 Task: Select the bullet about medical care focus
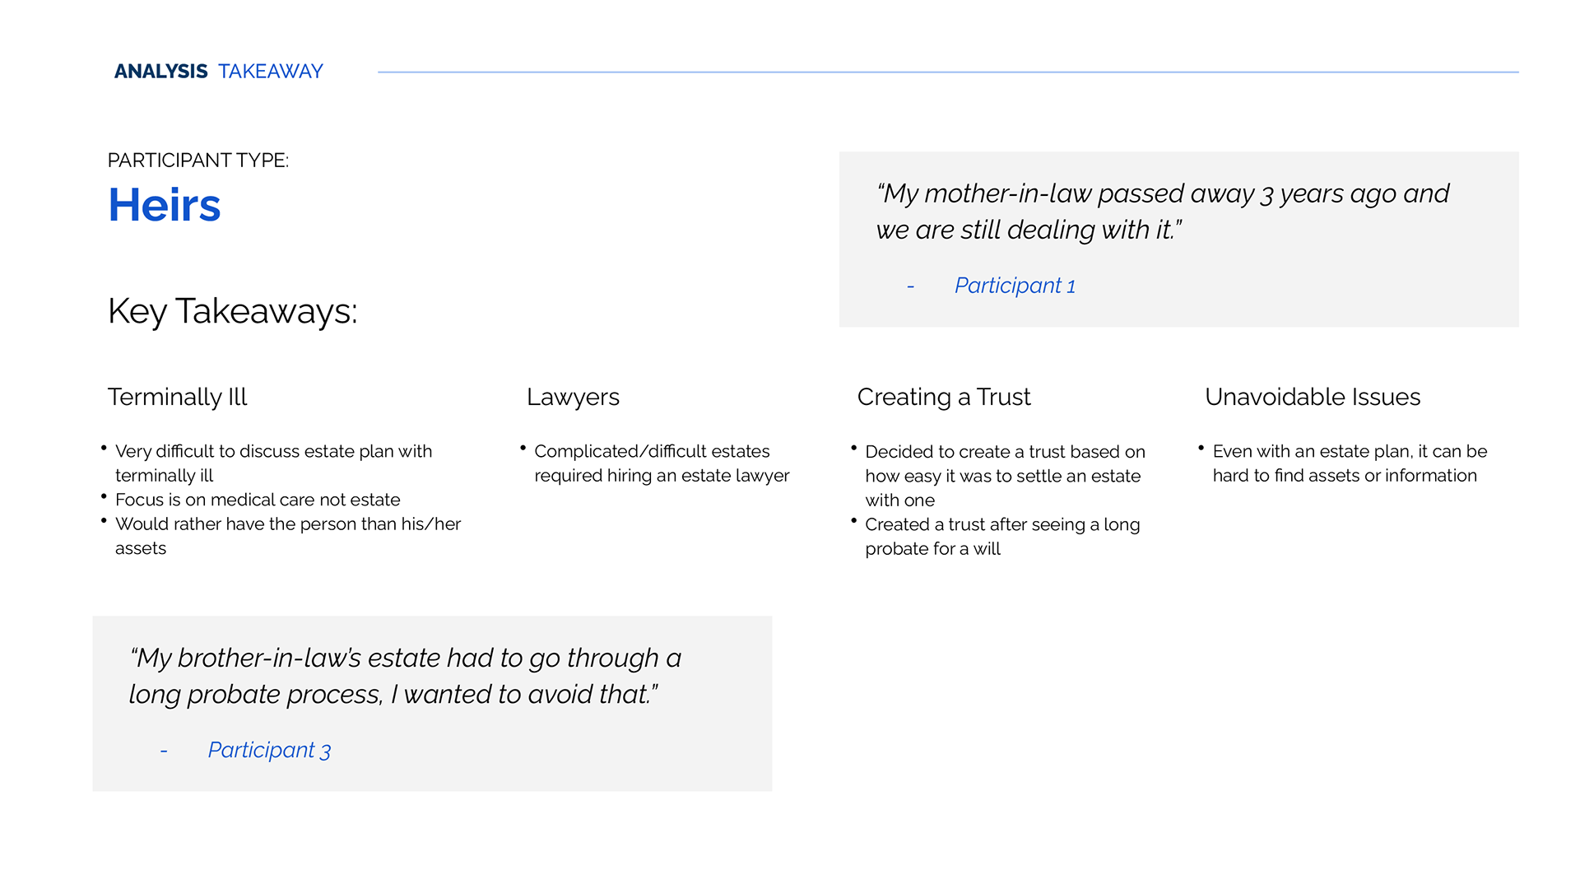click(x=258, y=500)
